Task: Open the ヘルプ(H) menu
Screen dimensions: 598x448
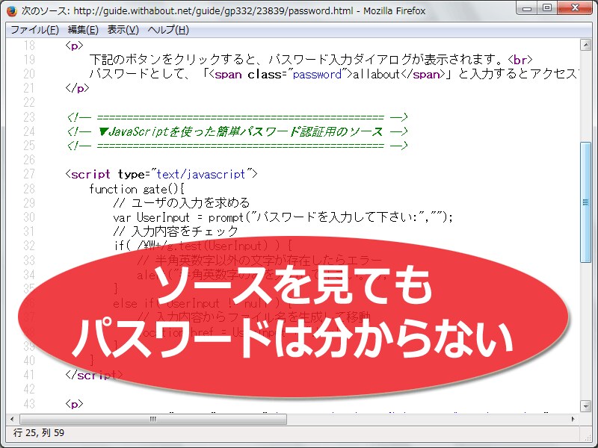Action: (x=168, y=30)
